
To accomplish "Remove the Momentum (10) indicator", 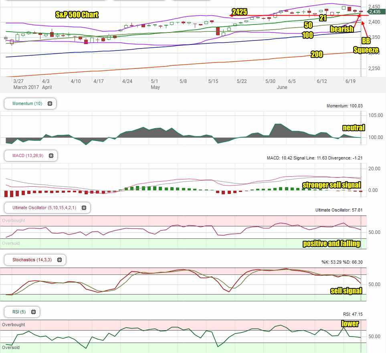I will pos(50,104).
